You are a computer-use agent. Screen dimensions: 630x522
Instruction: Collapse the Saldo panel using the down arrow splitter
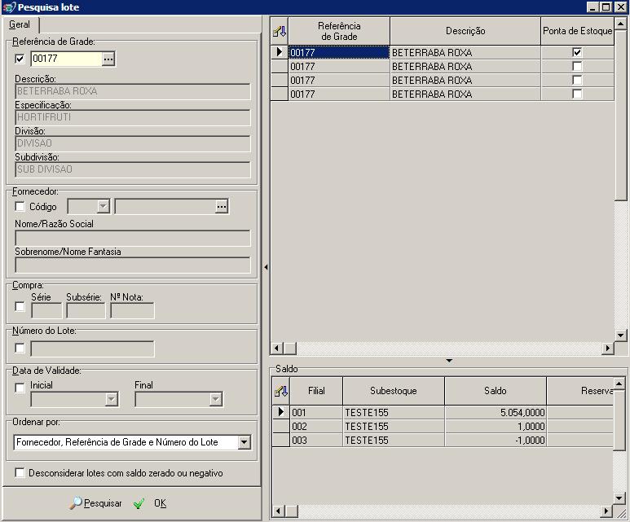(447, 360)
